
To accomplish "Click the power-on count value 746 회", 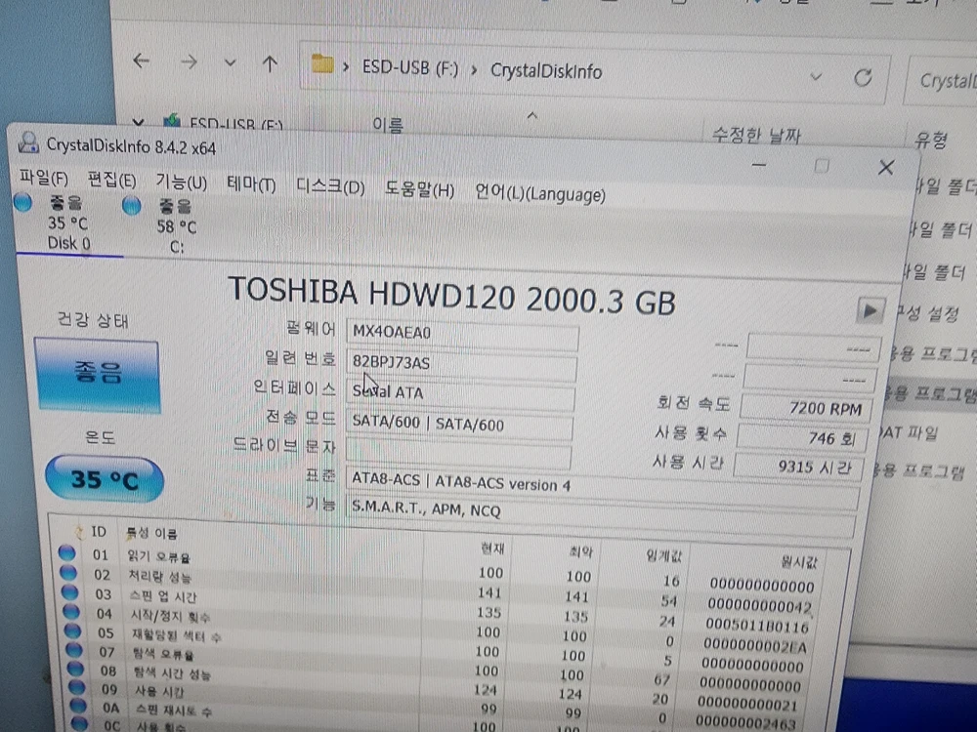I will [x=802, y=437].
